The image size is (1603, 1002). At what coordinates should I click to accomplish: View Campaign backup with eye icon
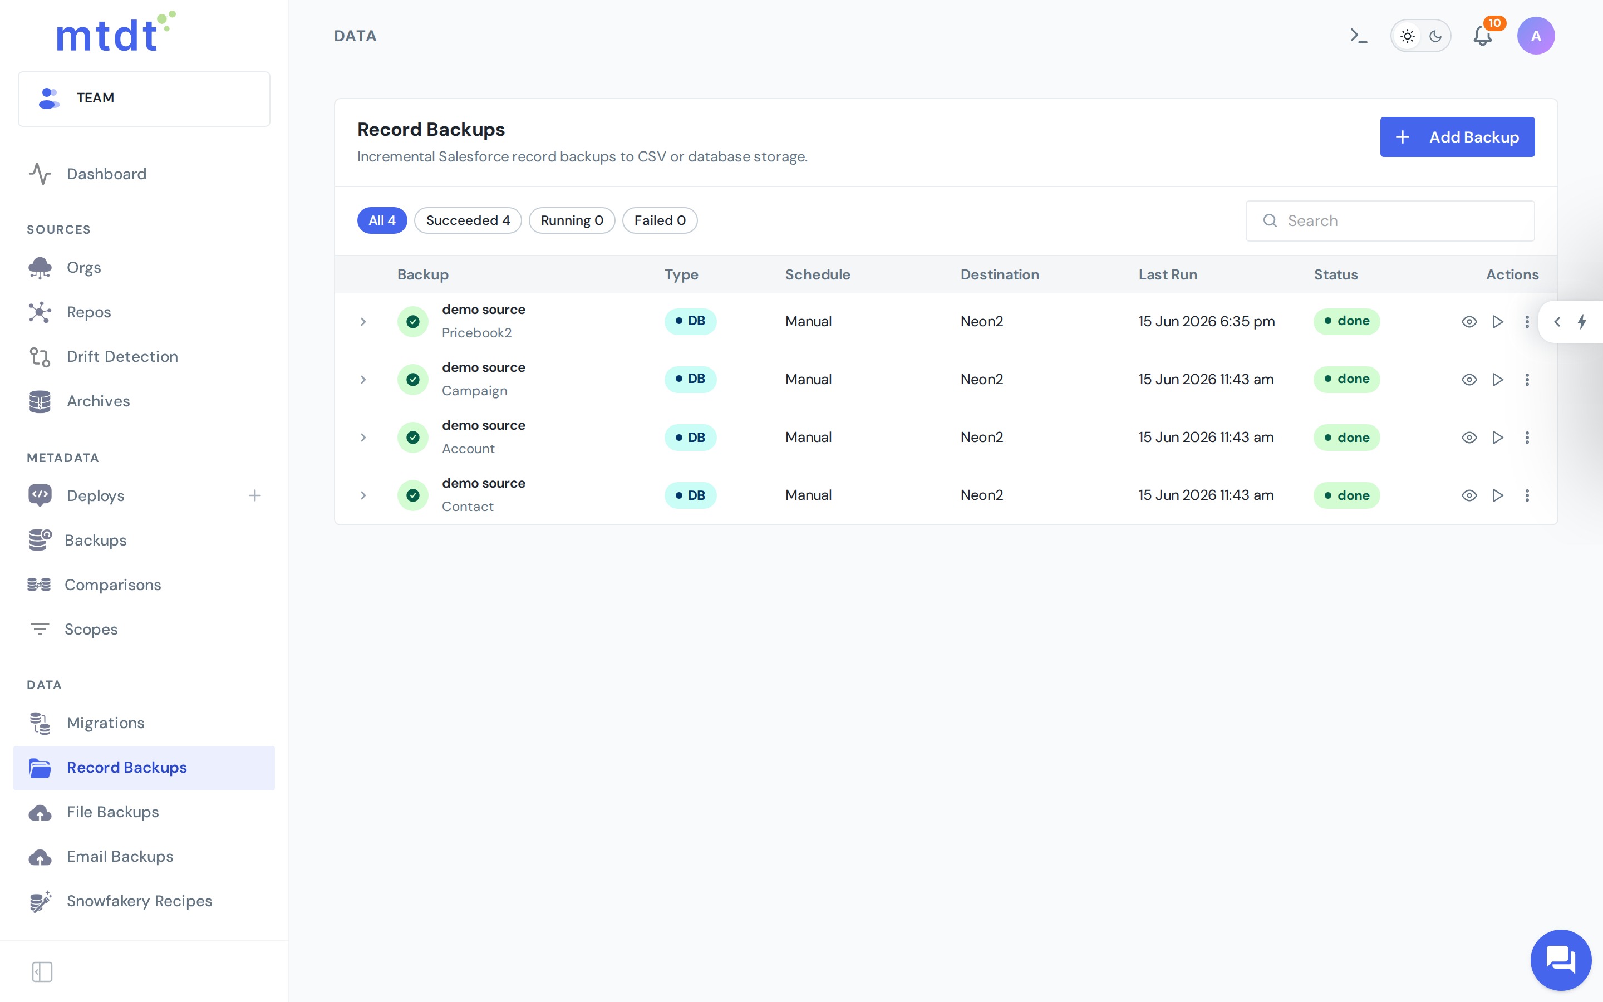[1468, 380]
